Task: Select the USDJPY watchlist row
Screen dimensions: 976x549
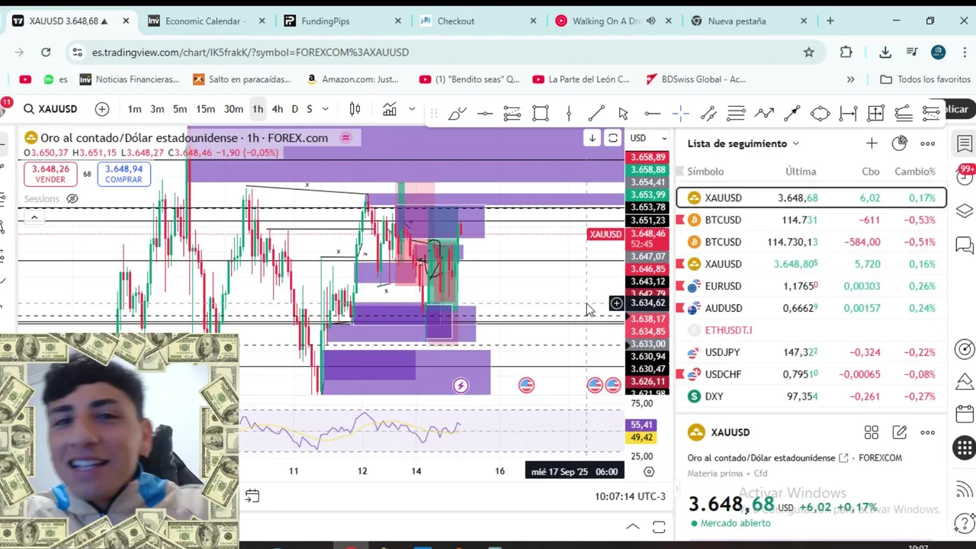Action: pyautogui.click(x=811, y=352)
